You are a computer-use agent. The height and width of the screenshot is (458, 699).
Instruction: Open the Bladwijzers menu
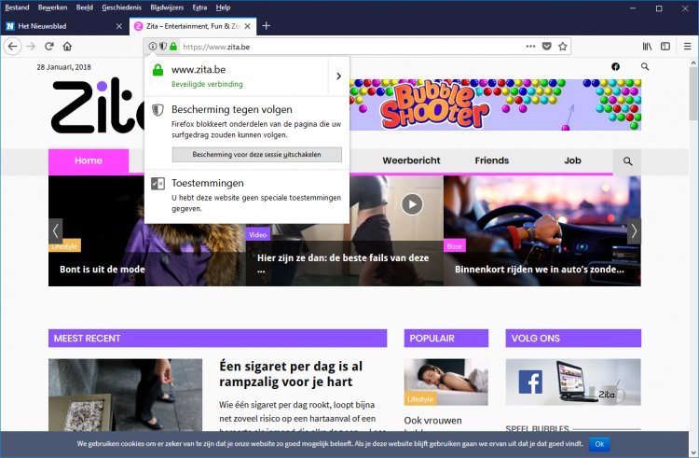point(167,7)
